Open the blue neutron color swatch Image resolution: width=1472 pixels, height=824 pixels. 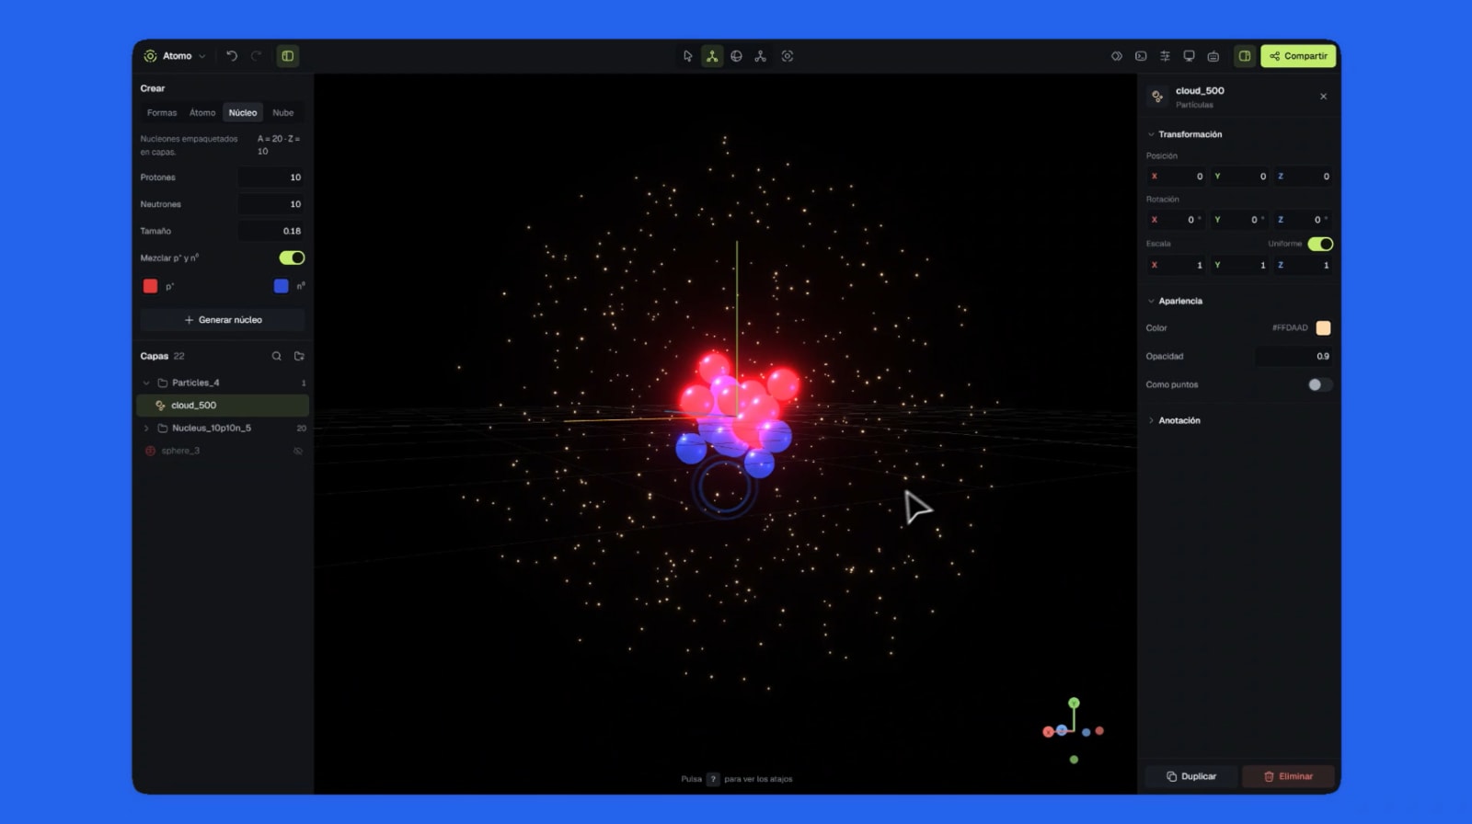[282, 286]
